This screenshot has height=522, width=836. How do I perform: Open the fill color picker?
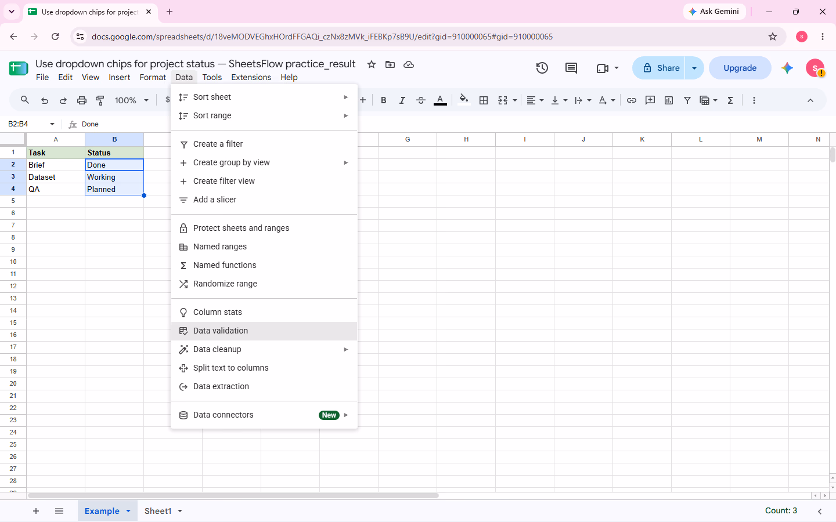click(x=463, y=100)
